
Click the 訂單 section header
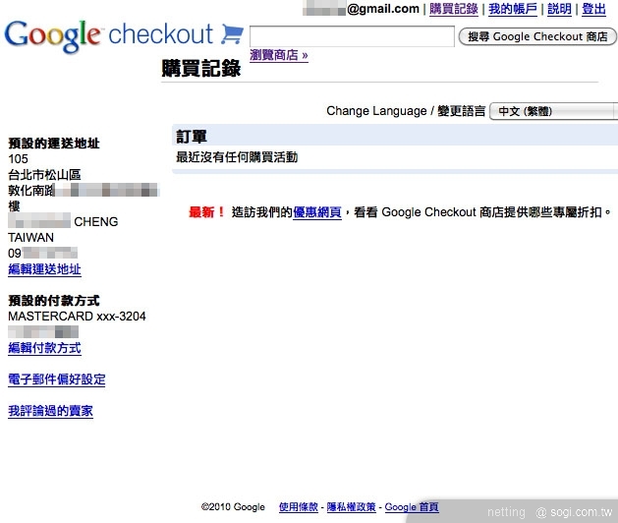click(x=192, y=137)
